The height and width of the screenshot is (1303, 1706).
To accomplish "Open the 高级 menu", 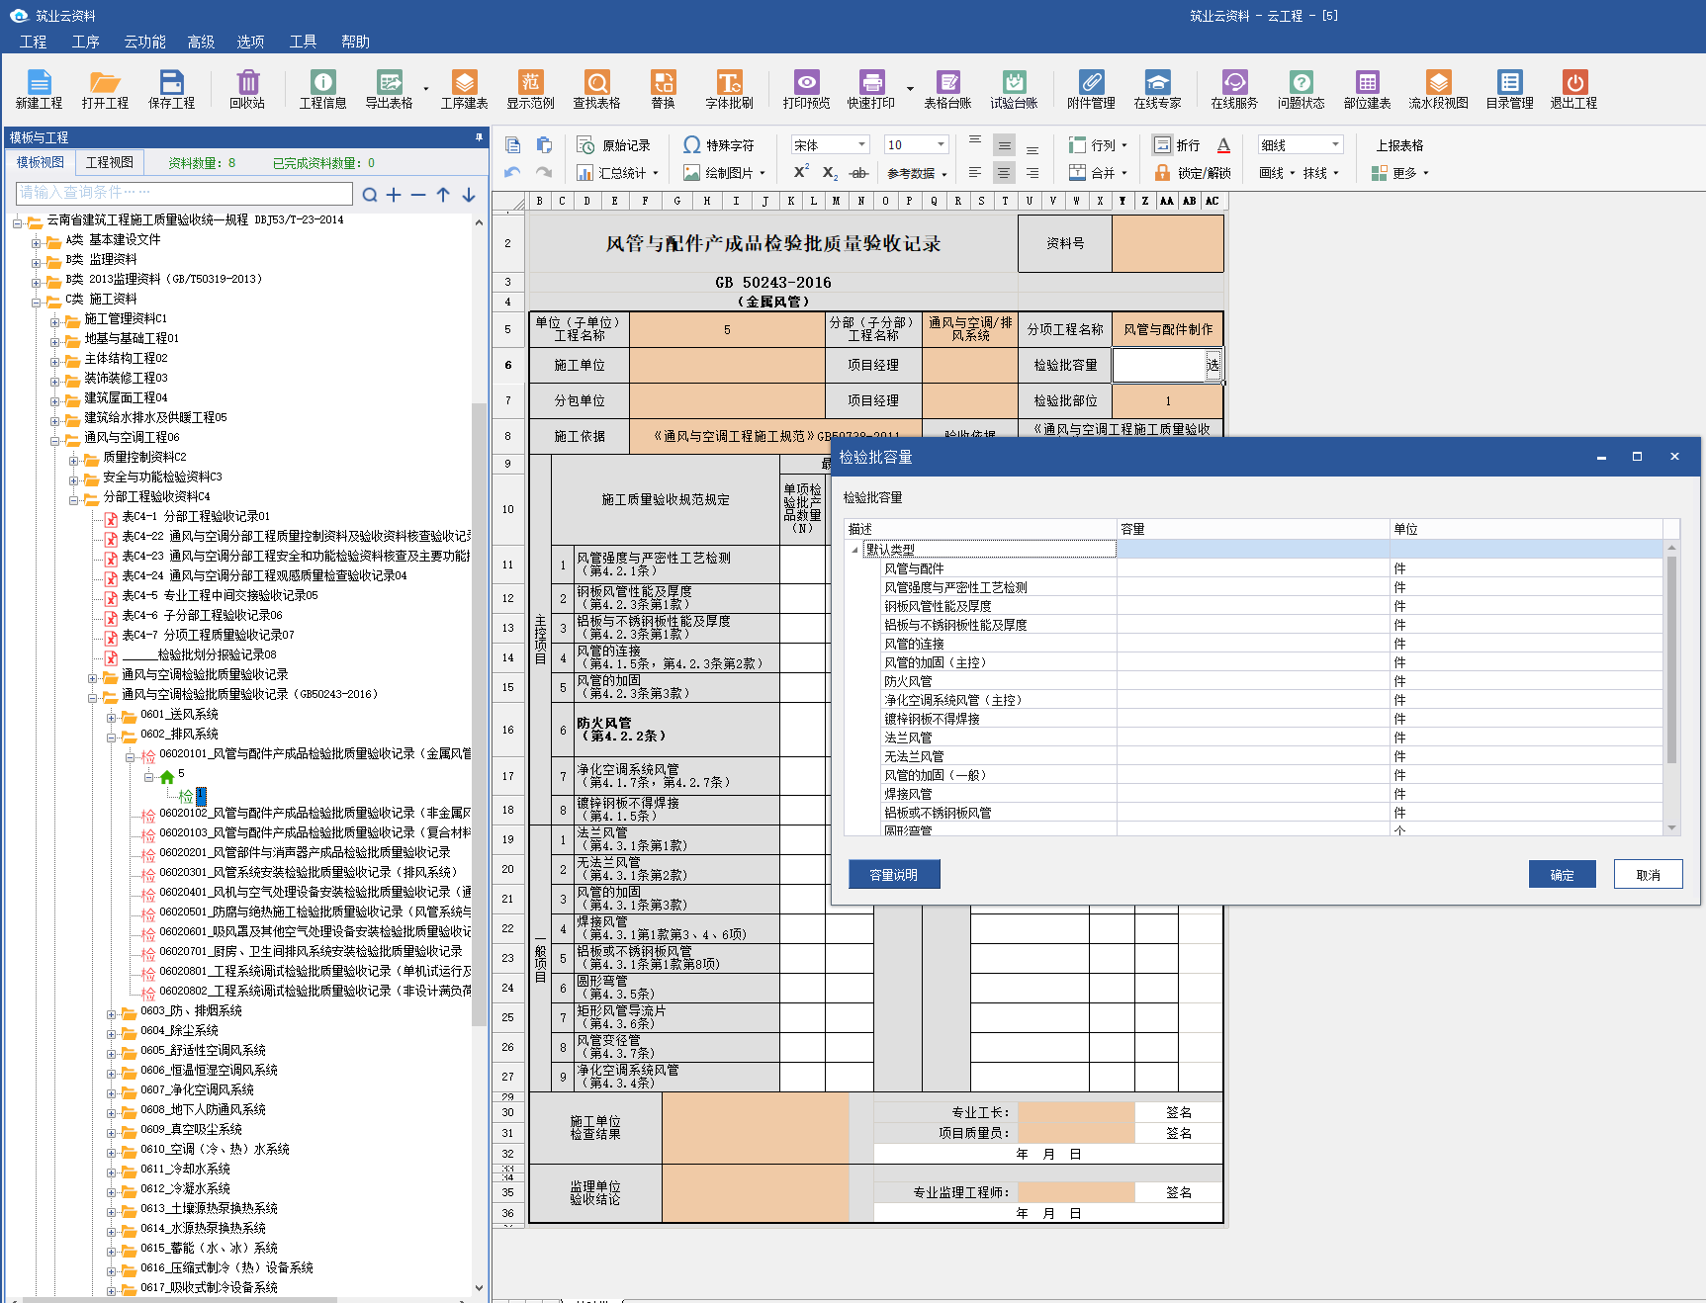I will click(x=201, y=42).
